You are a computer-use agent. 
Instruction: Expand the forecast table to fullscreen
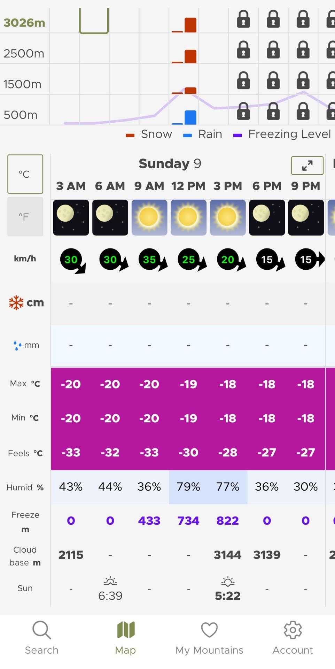pos(307,166)
